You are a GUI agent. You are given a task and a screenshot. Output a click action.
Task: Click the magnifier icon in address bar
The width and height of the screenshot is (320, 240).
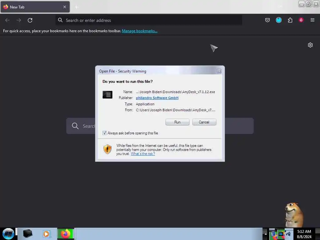coord(60,20)
